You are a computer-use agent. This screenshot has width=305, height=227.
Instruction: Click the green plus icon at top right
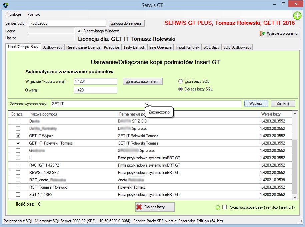coord(297,16)
